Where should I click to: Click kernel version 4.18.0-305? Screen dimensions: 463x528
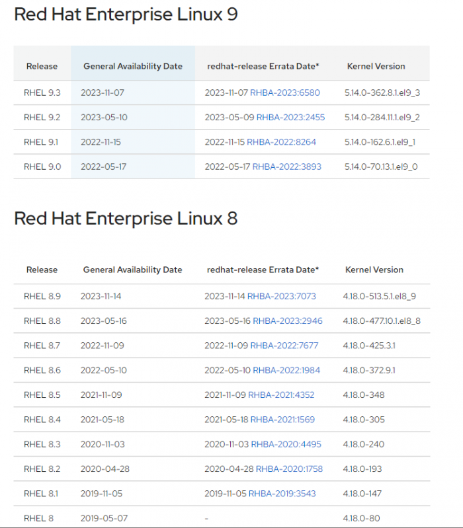(x=364, y=420)
